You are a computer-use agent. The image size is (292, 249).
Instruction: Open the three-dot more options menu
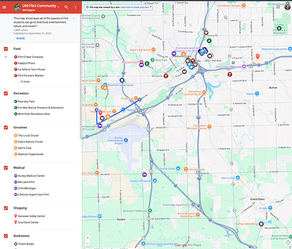[x=75, y=7]
